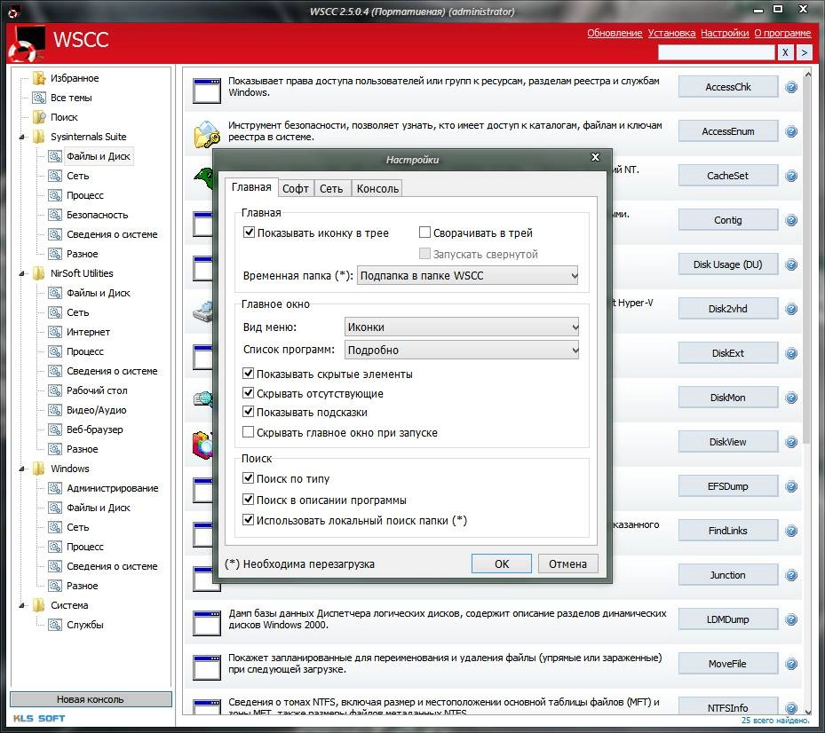Screen dimensions: 825x733
Task: Open help icon next to DiskExt
Action: click(791, 353)
